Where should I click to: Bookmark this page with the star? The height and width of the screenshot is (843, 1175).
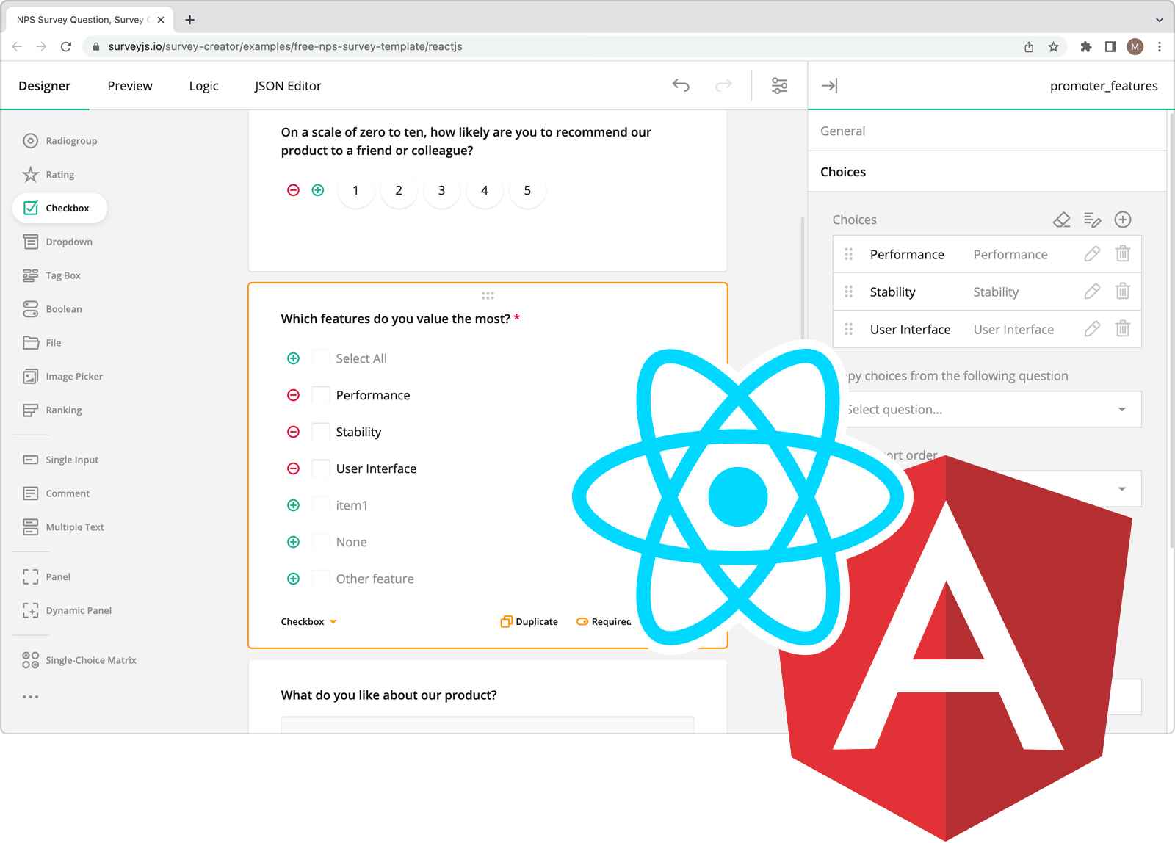tap(1054, 46)
